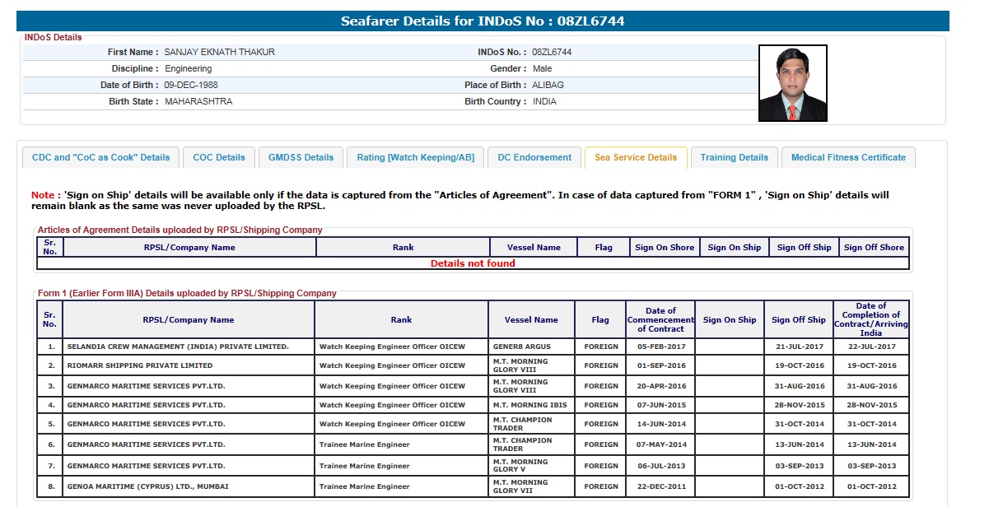Open the DC Endorsement tab
This screenshot has height=507, width=1003.
point(534,157)
